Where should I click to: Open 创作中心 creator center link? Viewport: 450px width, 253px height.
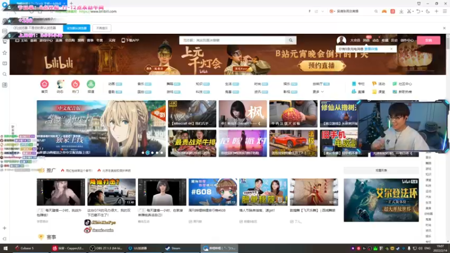(x=407, y=40)
